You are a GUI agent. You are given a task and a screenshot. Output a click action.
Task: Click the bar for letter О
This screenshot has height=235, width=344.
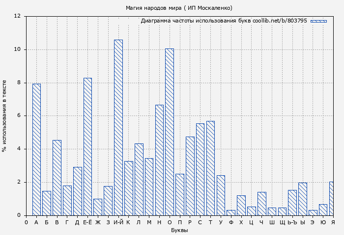[x=170, y=132]
